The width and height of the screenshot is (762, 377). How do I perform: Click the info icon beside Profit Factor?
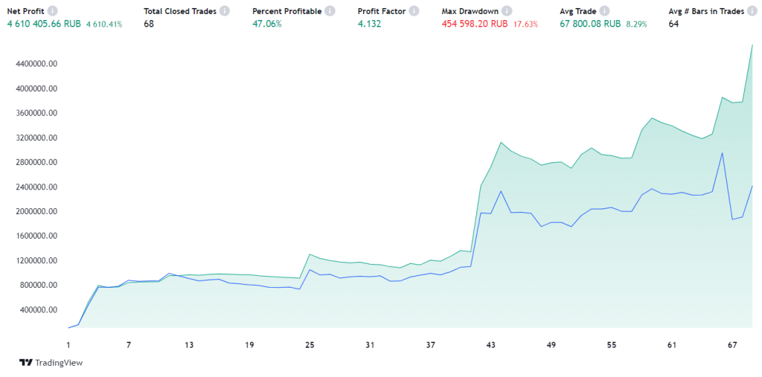[x=414, y=11]
